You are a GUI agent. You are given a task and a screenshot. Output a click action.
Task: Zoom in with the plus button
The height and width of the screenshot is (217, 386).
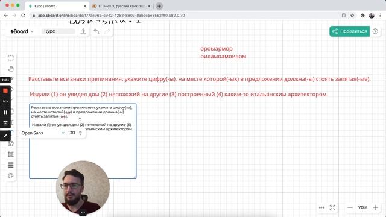(x=375, y=207)
